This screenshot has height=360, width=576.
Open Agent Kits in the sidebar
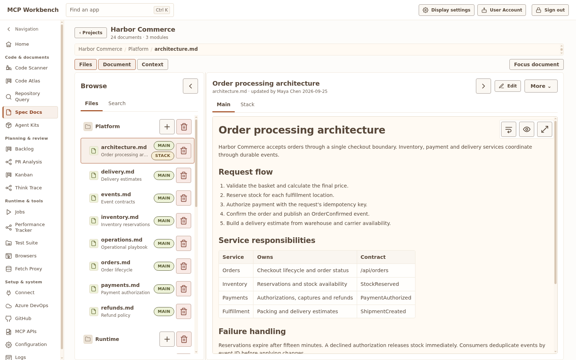30,125
